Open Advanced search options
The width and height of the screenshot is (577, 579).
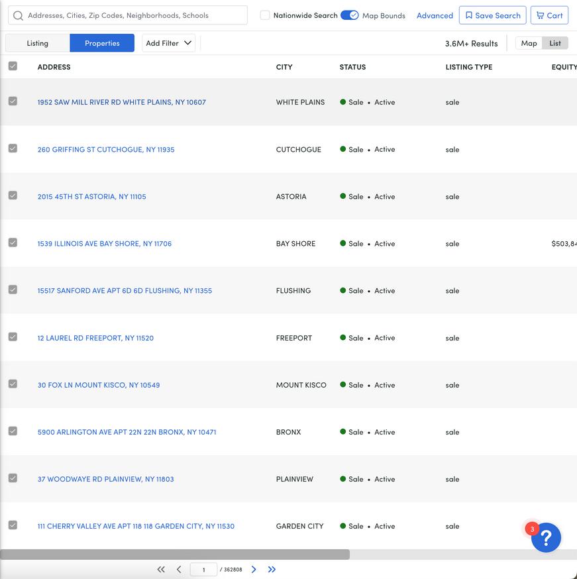[x=435, y=15]
